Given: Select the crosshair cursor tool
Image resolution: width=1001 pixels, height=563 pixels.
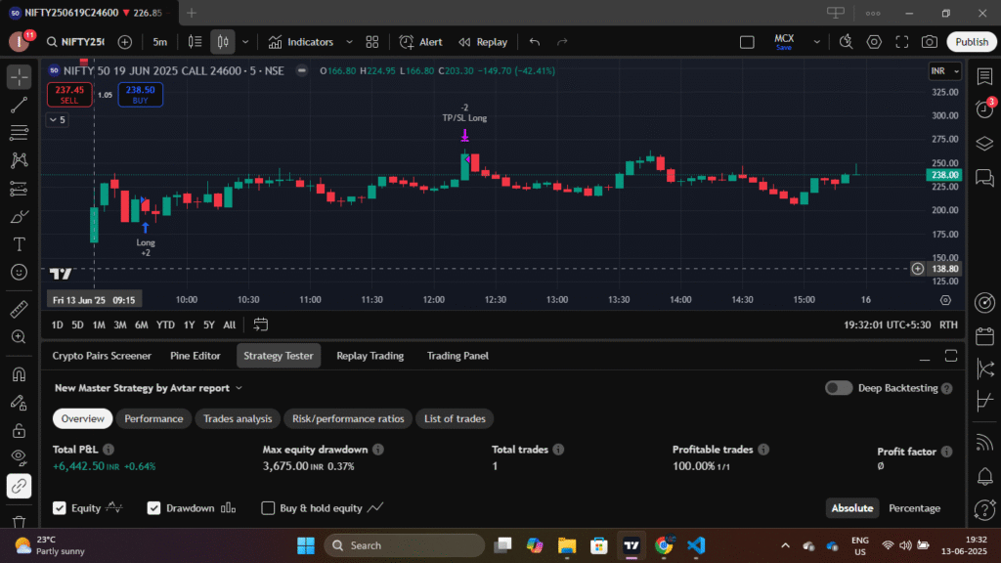Looking at the screenshot, I should [20, 77].
